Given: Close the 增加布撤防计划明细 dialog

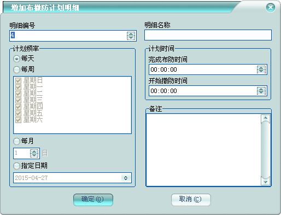Looking at the screenshot, I should [271, 8].
